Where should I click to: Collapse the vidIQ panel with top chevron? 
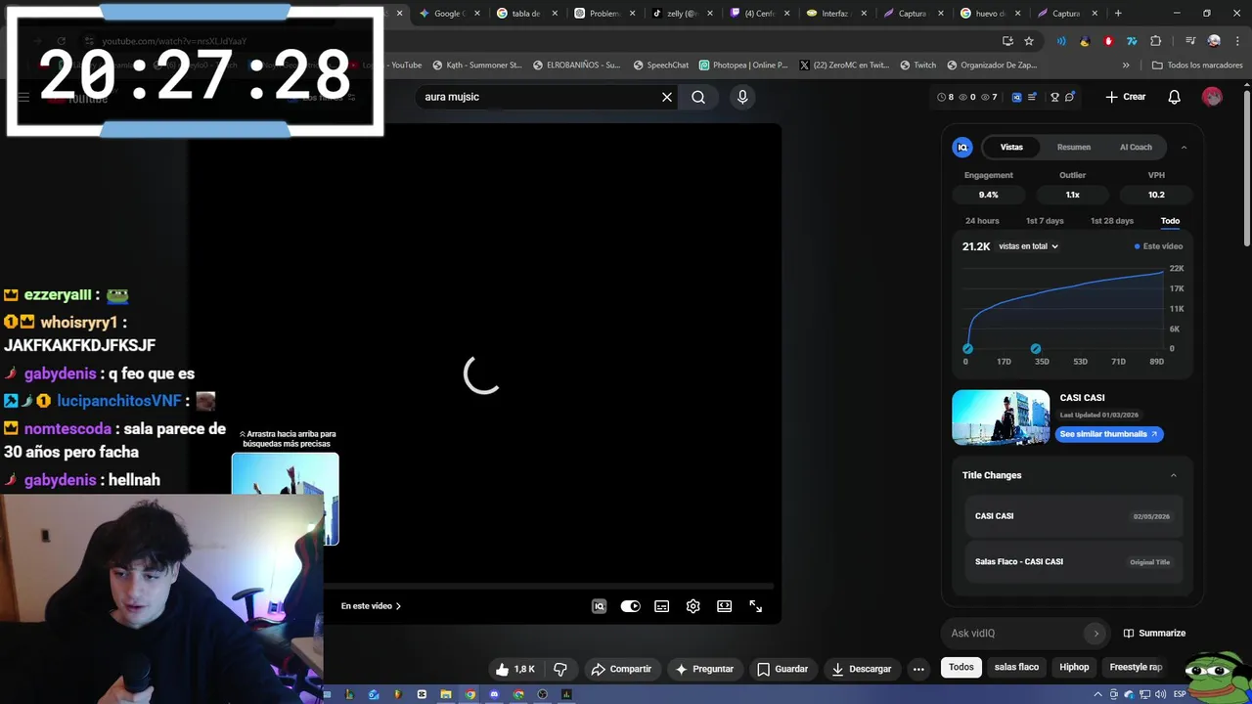click(x=1184, y=147)
